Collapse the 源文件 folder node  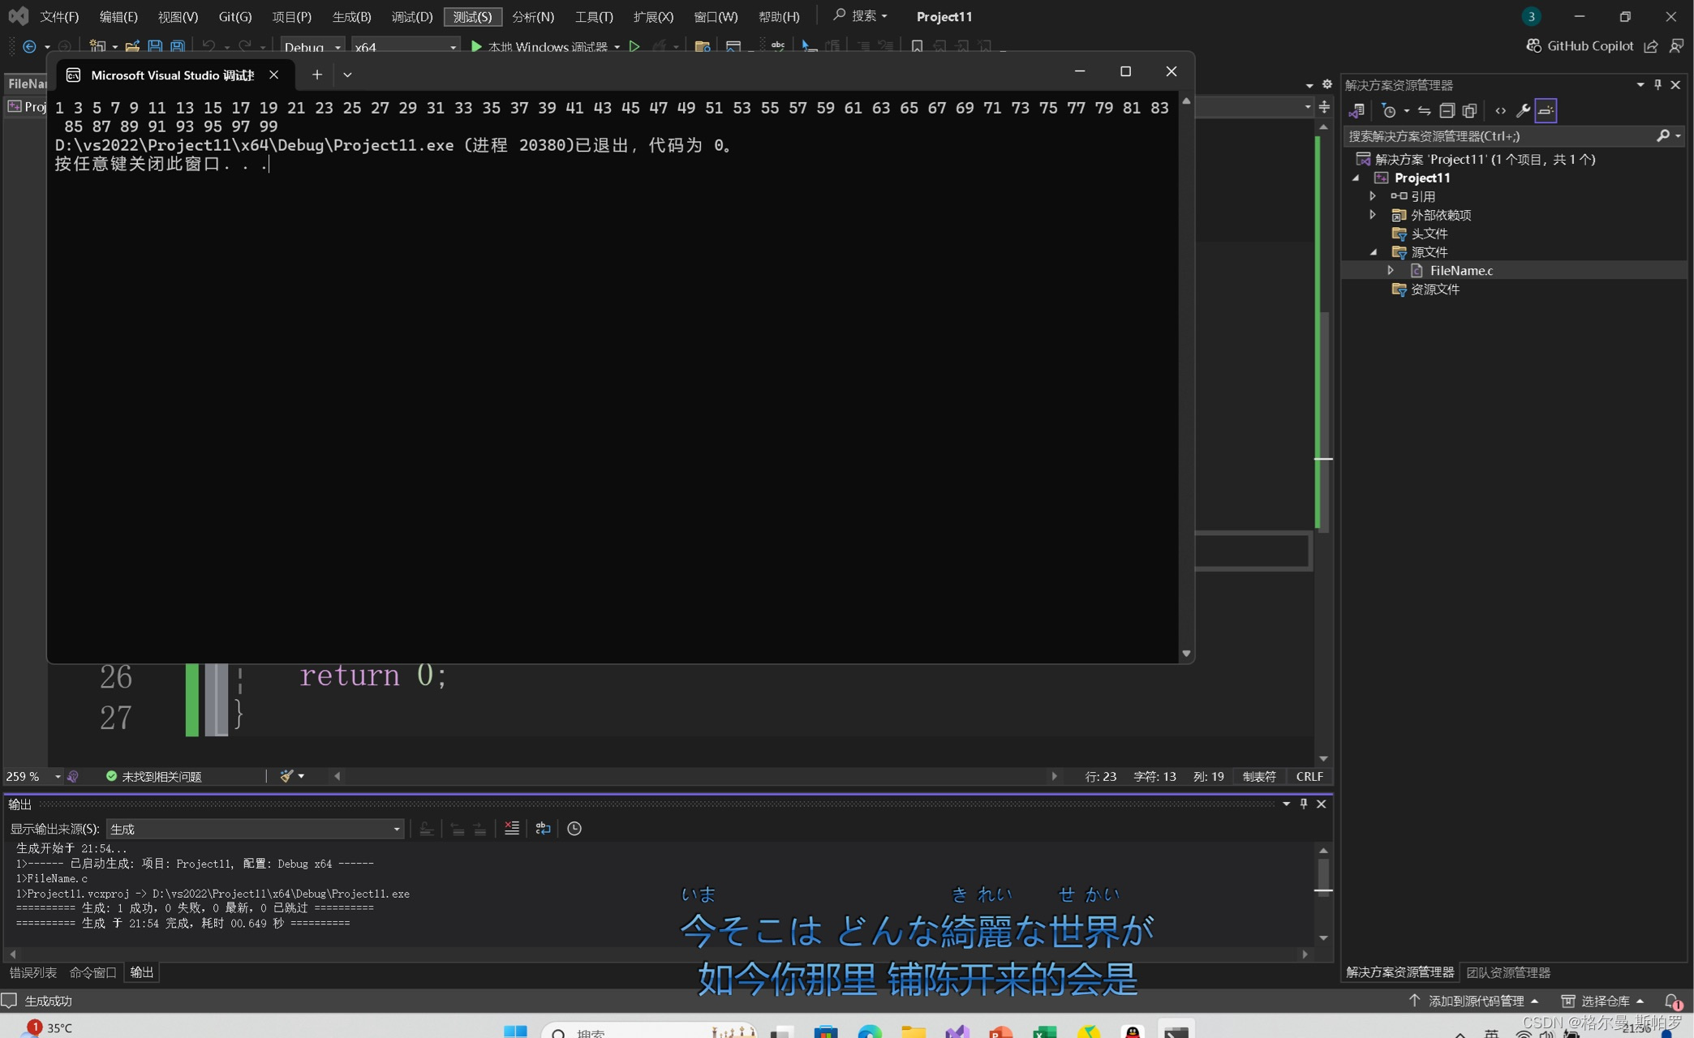point(1373,252)
